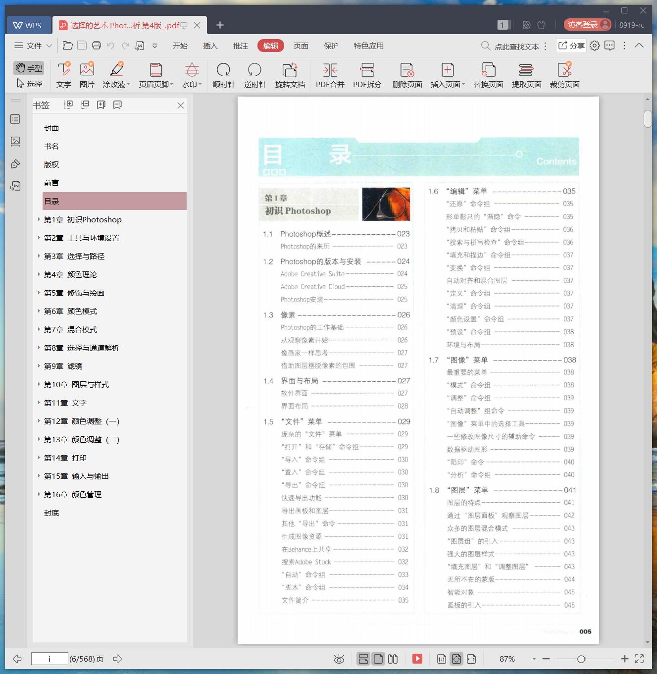657x674 pixels.
Task: Click the guest login (访客登录) button
Action: [588, 25]
